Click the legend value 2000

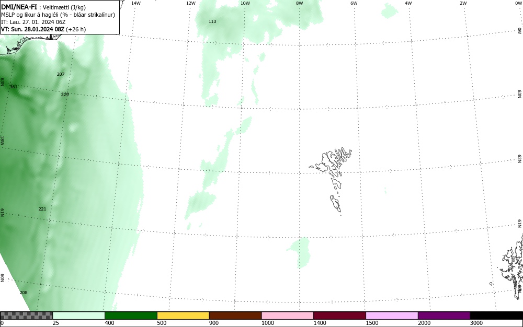[x=424, y=323]
